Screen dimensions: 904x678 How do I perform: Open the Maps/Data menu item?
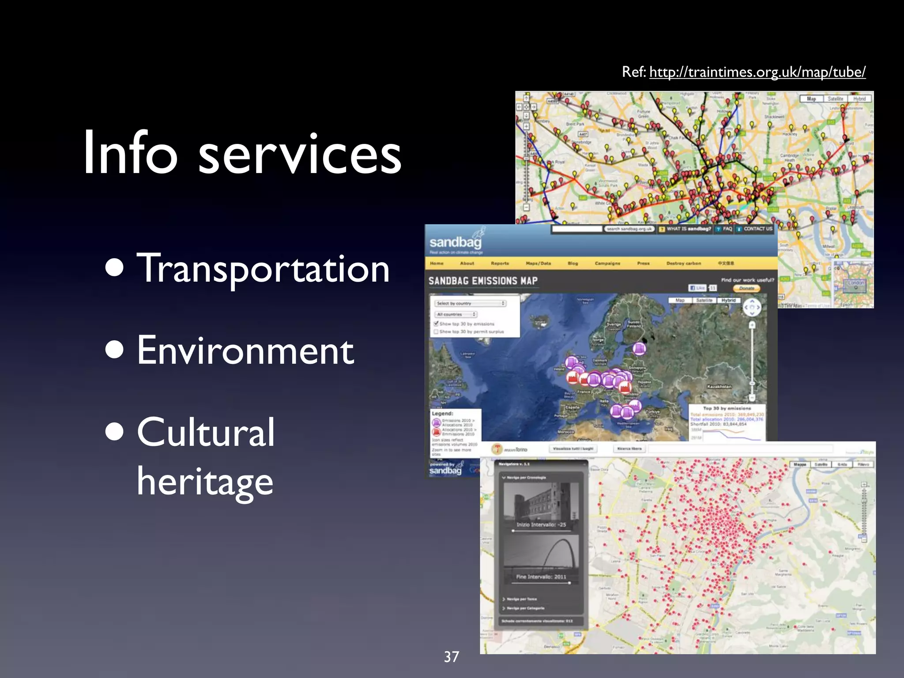538,263
